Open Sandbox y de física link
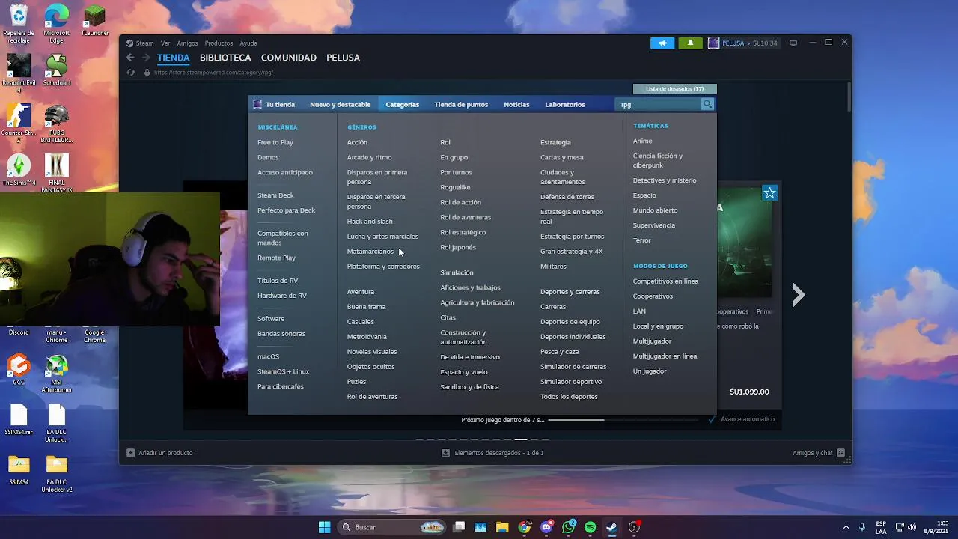958x539 pixels. [469, 387]
